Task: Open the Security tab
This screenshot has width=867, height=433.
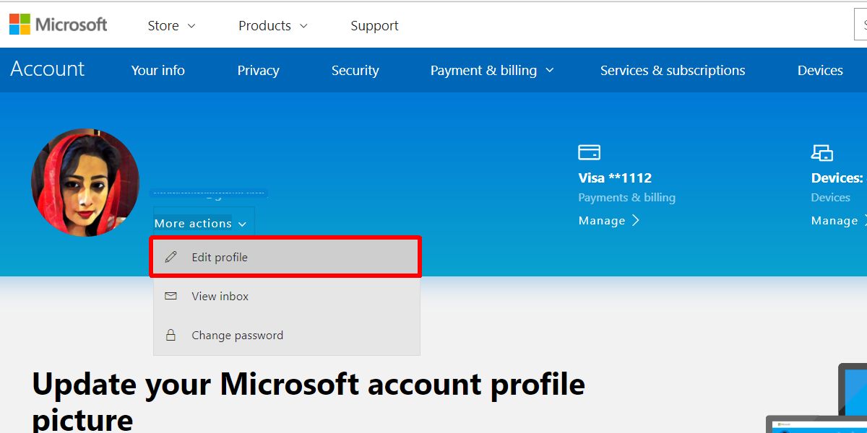Action: coord(355,71)
